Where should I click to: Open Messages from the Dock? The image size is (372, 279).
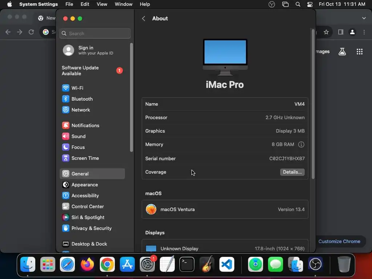click(275, 264)
